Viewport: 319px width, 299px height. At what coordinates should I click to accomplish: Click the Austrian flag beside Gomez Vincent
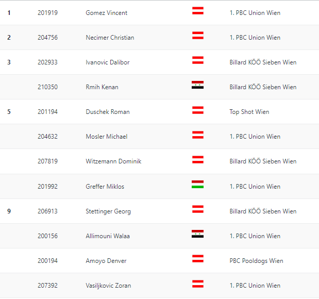pyautogui.click(x=197, y=11)
